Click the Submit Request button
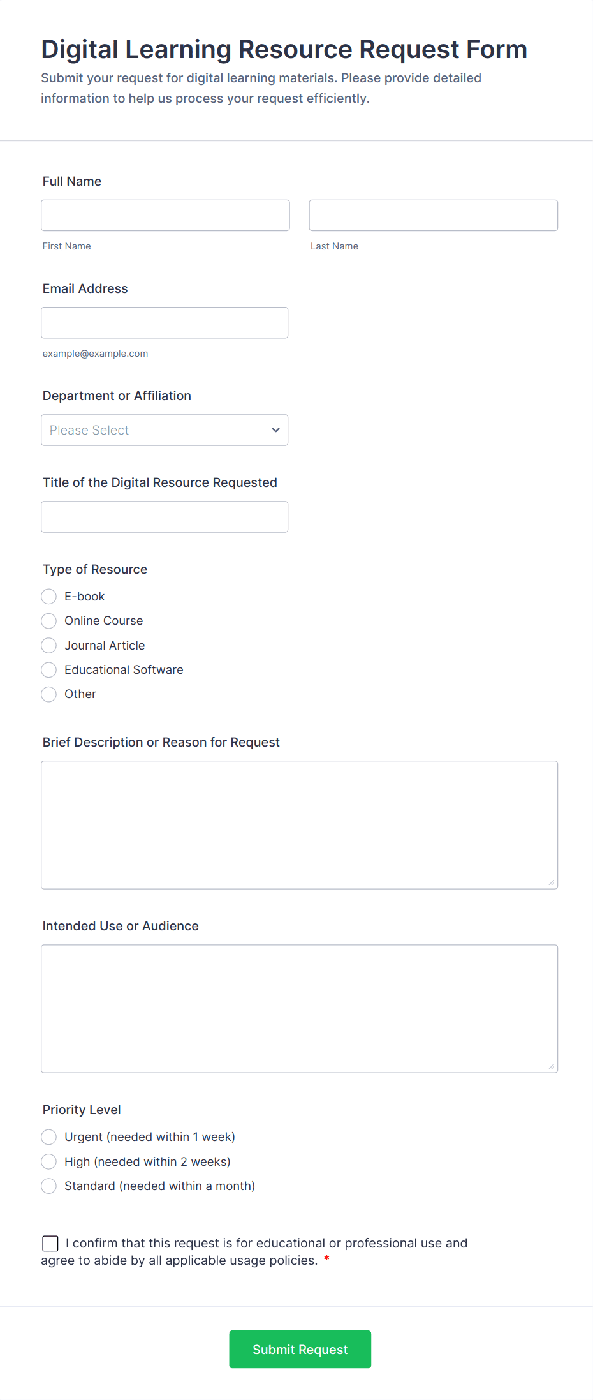Image resolution: width=593 pixels, height=1400 pixels. coord(300,1349)
